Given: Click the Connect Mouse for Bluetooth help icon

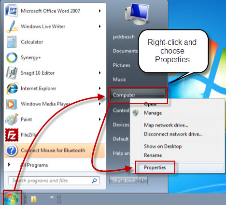Looking at the screenshot, I should (12, 150).
